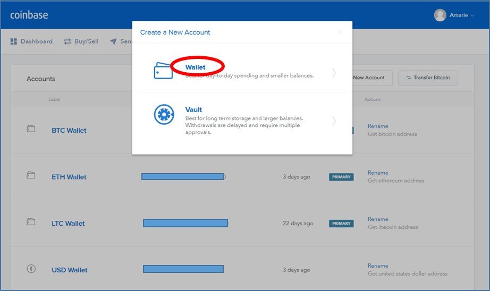Image resolution: width=490 pixels, height=291 pixels.
Task: Open the LTC Wallet account
Action: [68, 224]
